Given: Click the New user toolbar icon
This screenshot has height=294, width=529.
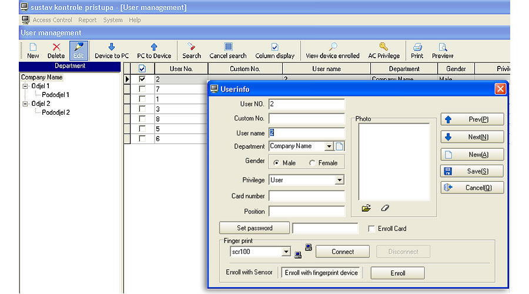Looking at the screenshot, I should pyautogui.click(x=33, y=47).
